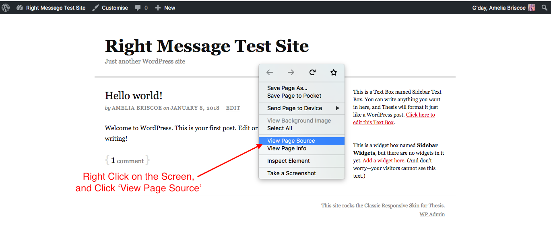Click the Just another WordPress site tagline

(145, 61)
